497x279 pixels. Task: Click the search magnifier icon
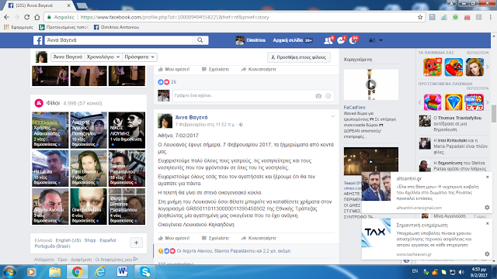pyautogui.click(x=200, y=40)
